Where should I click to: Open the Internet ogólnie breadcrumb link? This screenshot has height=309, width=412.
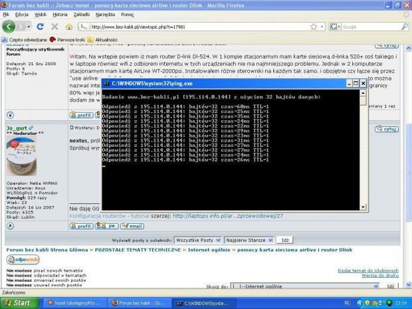point(209,250)
